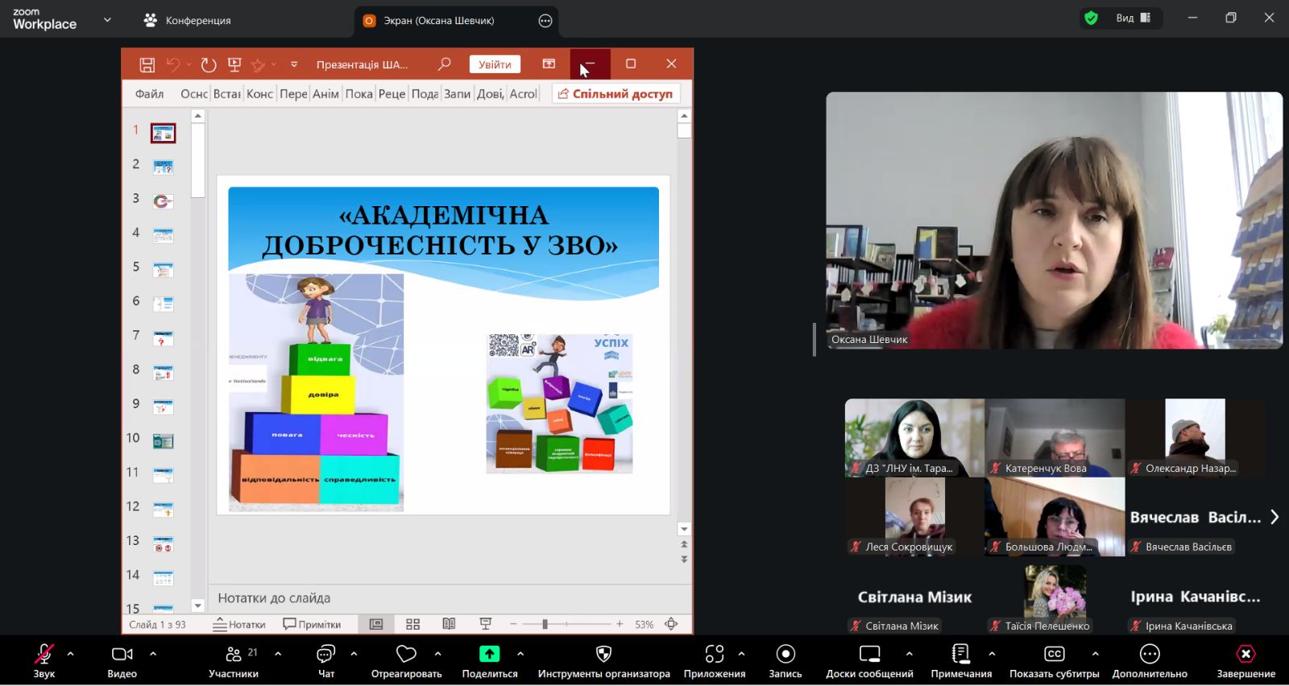Click the PowerPoint search magnifier icon
Image resolution: width=1289 pixels, height=686 pixels.
[x=444, y=64]
